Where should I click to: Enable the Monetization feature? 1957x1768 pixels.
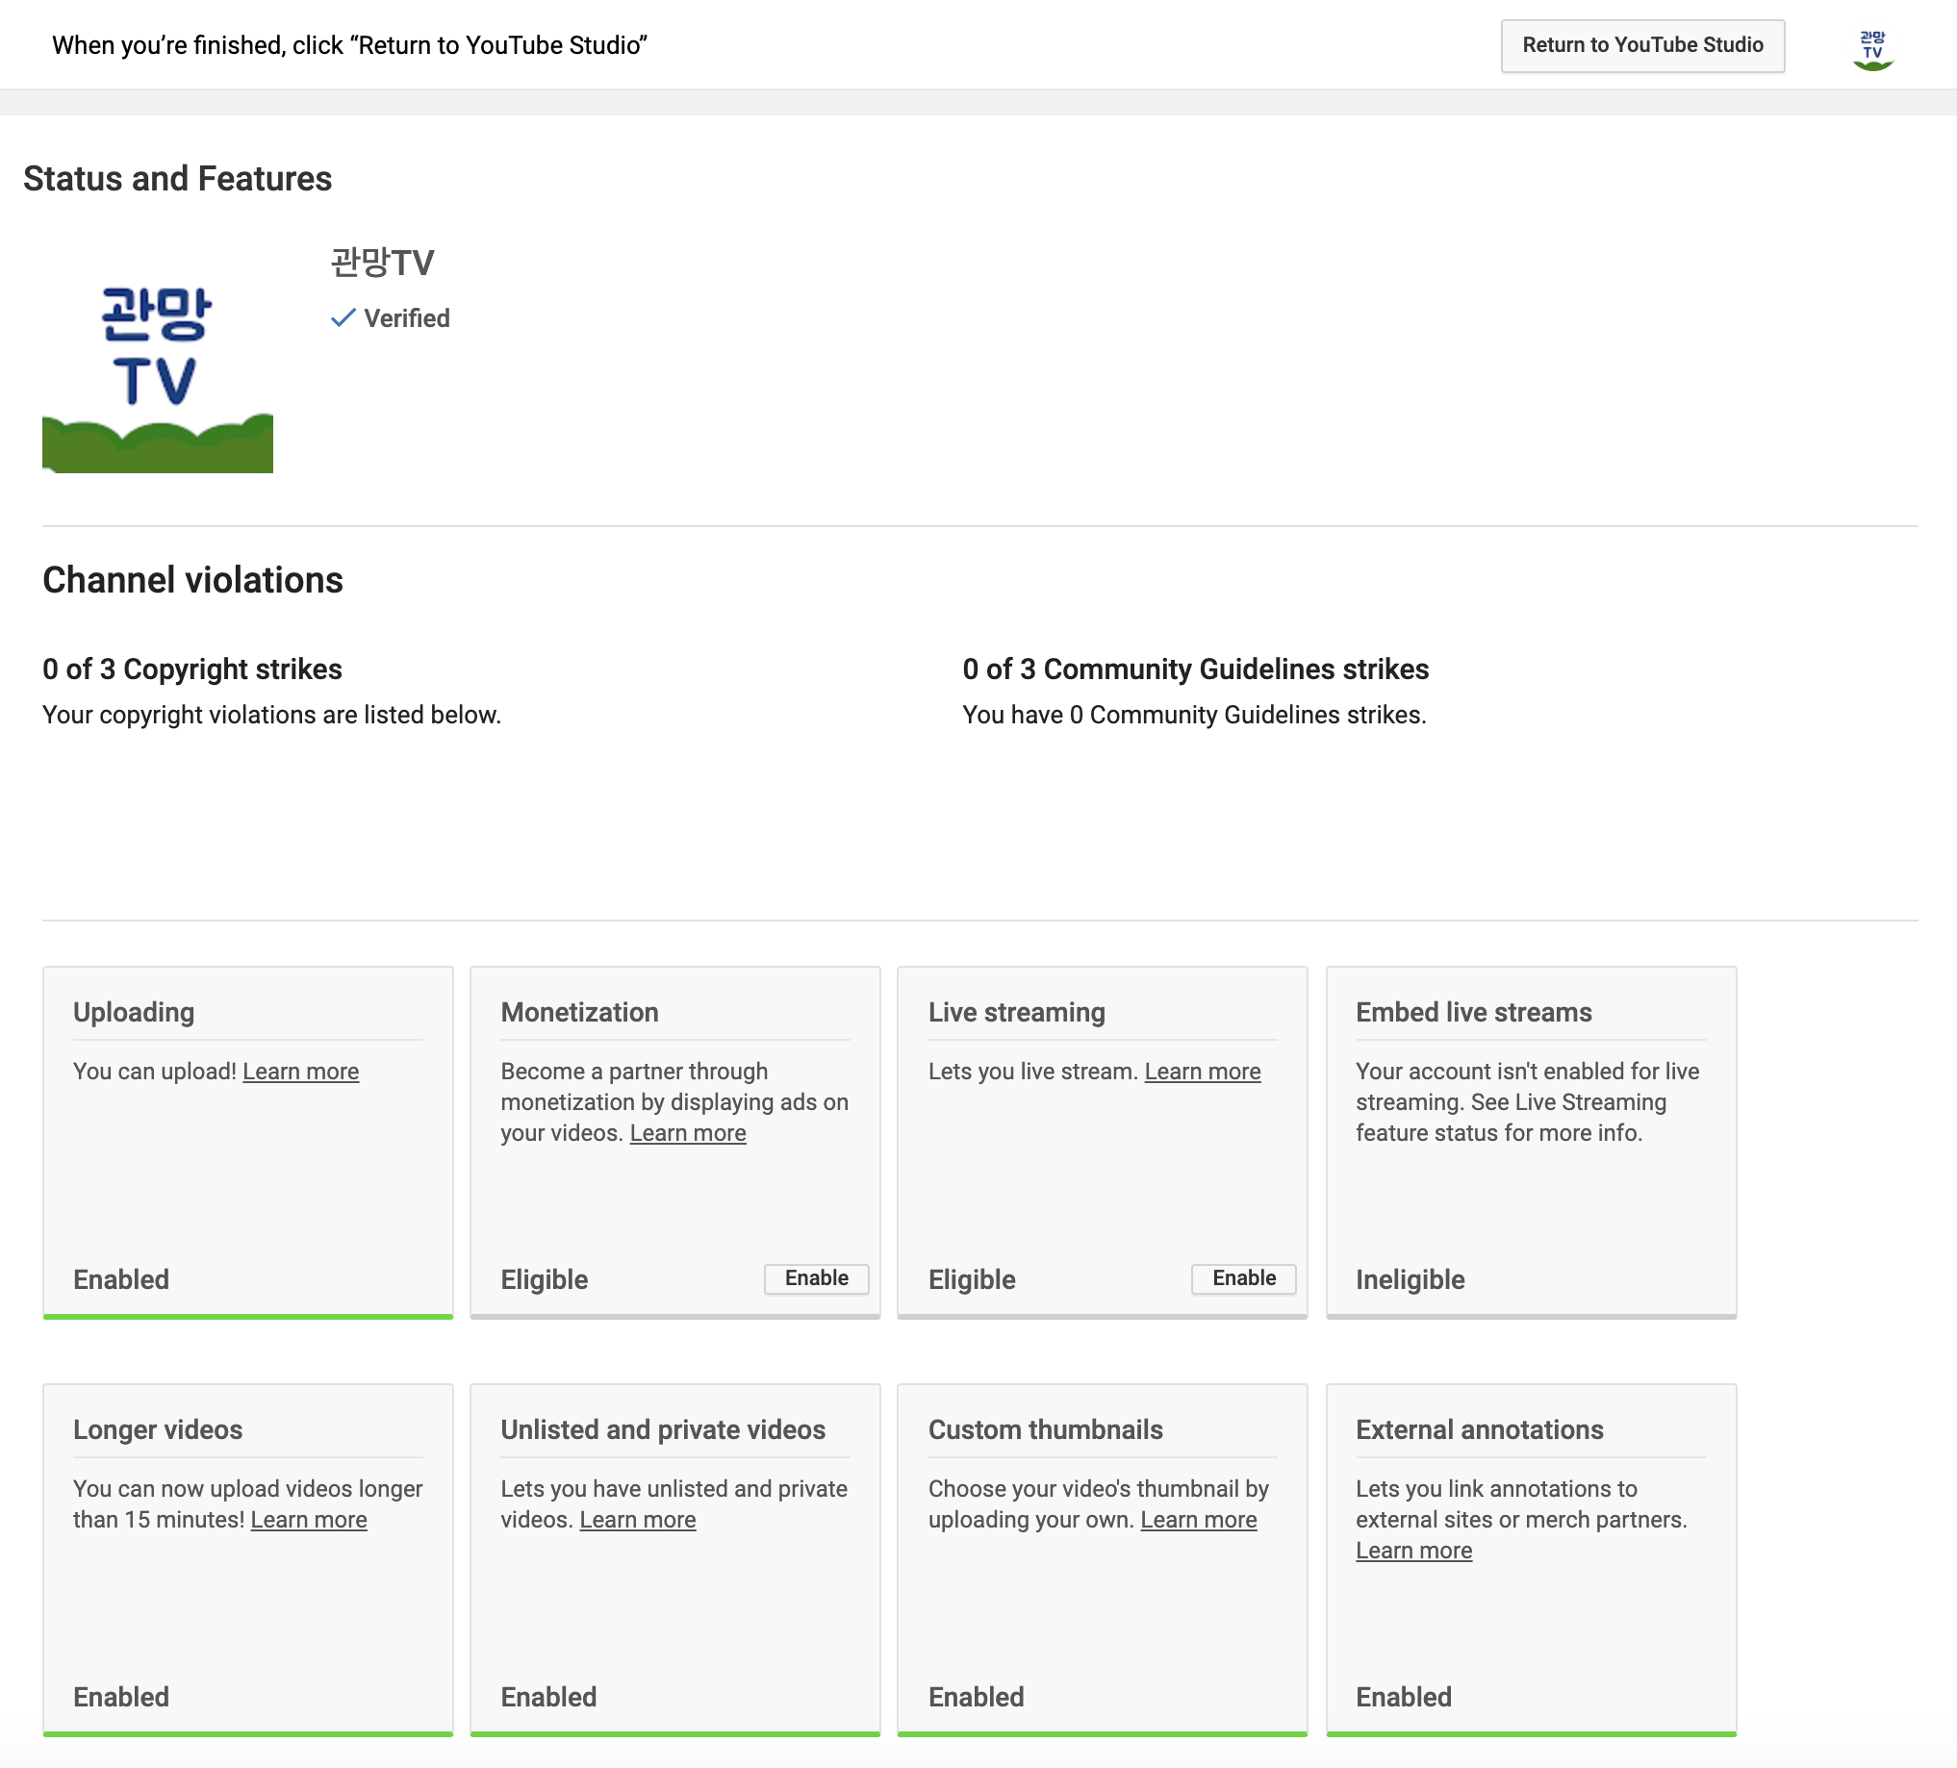[816, 1278]
